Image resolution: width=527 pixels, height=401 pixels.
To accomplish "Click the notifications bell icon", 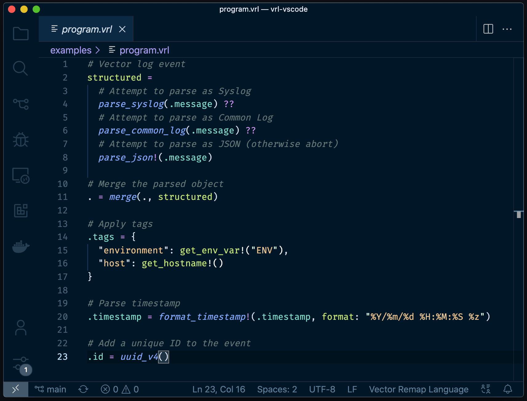I will [508, 389].
